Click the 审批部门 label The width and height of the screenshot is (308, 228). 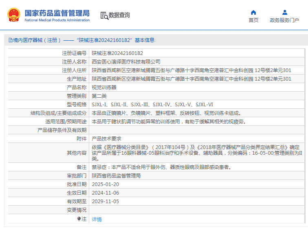pos(77,176)
